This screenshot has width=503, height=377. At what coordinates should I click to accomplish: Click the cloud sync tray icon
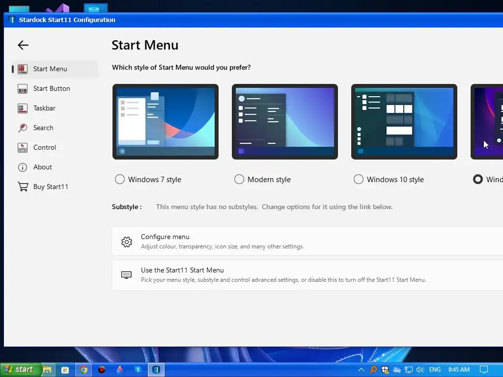(397, 370)
